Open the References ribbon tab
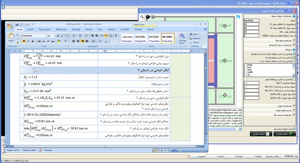300x163 pixels. pos(61,29)
